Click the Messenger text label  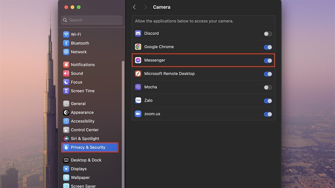click(x=155, y=60)
